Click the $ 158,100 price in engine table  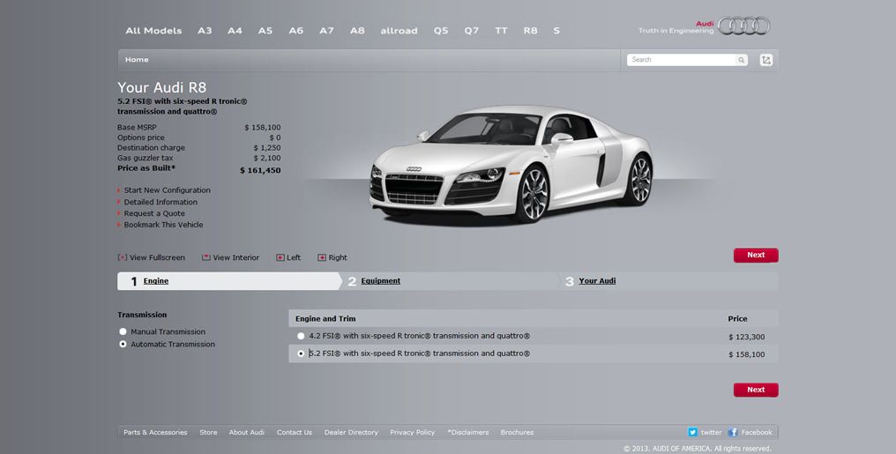pyautogui.click(x=746, y=354)
